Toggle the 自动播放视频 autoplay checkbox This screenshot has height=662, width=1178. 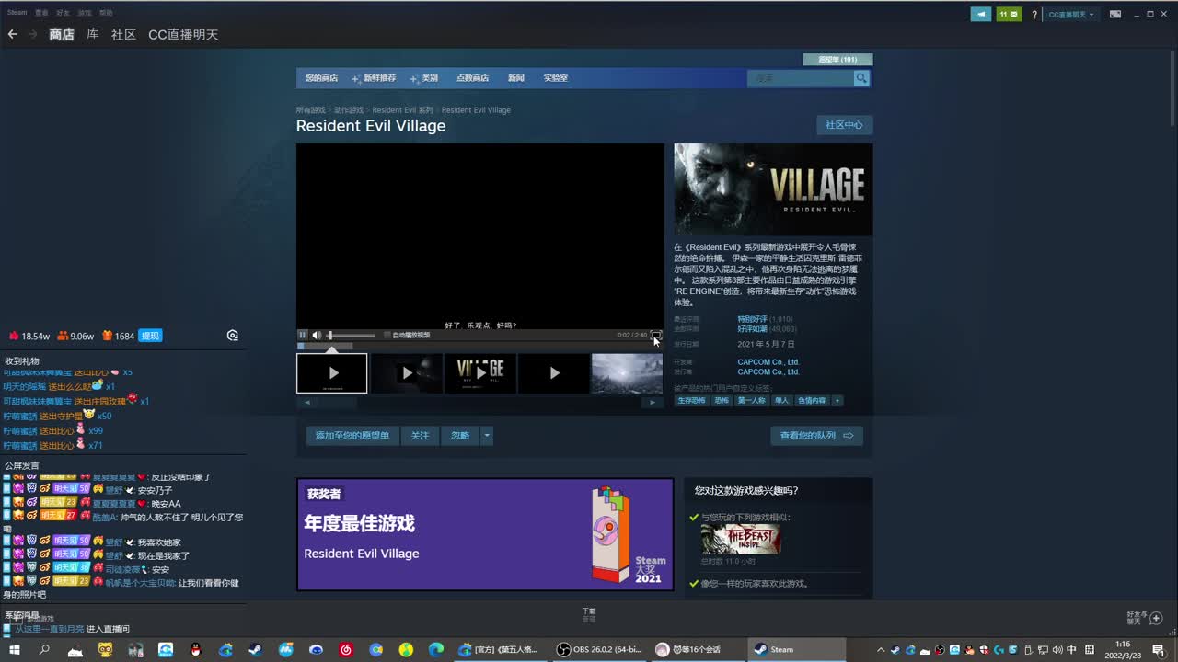click(x=387, y=335)
